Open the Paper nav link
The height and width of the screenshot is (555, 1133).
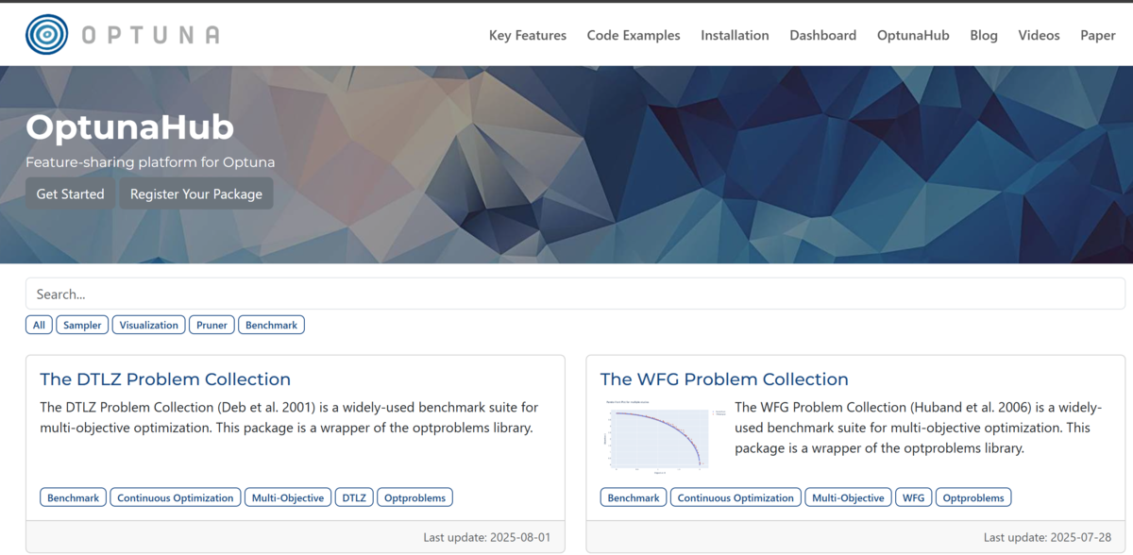pyautogui.click(x=1098, y=35)
